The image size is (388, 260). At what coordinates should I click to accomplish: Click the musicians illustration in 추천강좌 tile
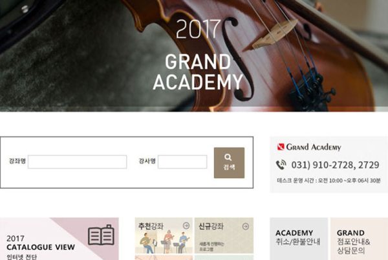164,241
